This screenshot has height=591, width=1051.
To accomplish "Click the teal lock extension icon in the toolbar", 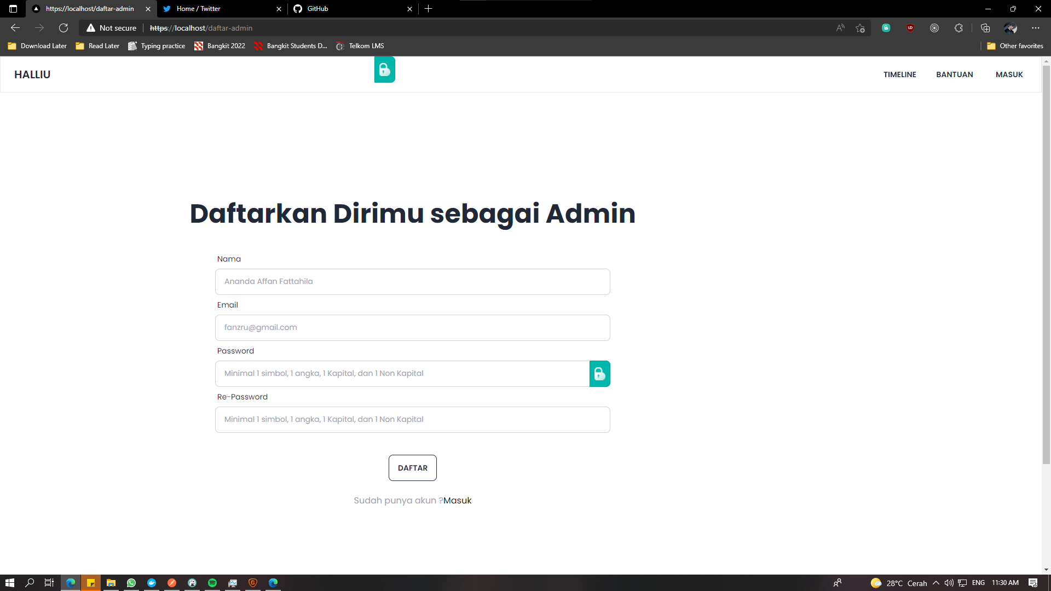I will [886, 27].
